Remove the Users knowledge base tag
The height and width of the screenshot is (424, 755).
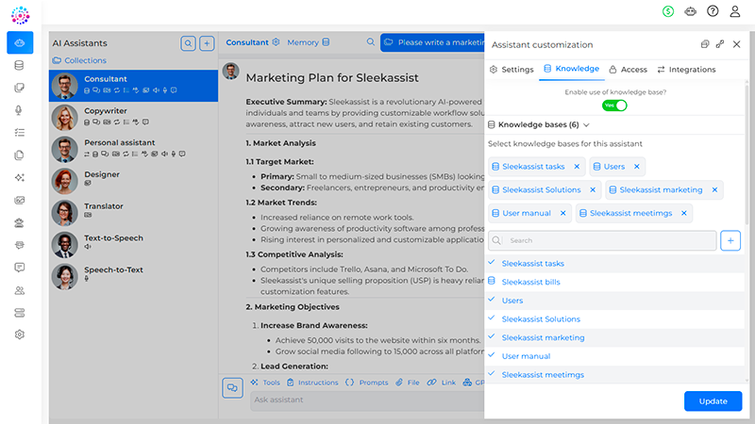[637, 167]
